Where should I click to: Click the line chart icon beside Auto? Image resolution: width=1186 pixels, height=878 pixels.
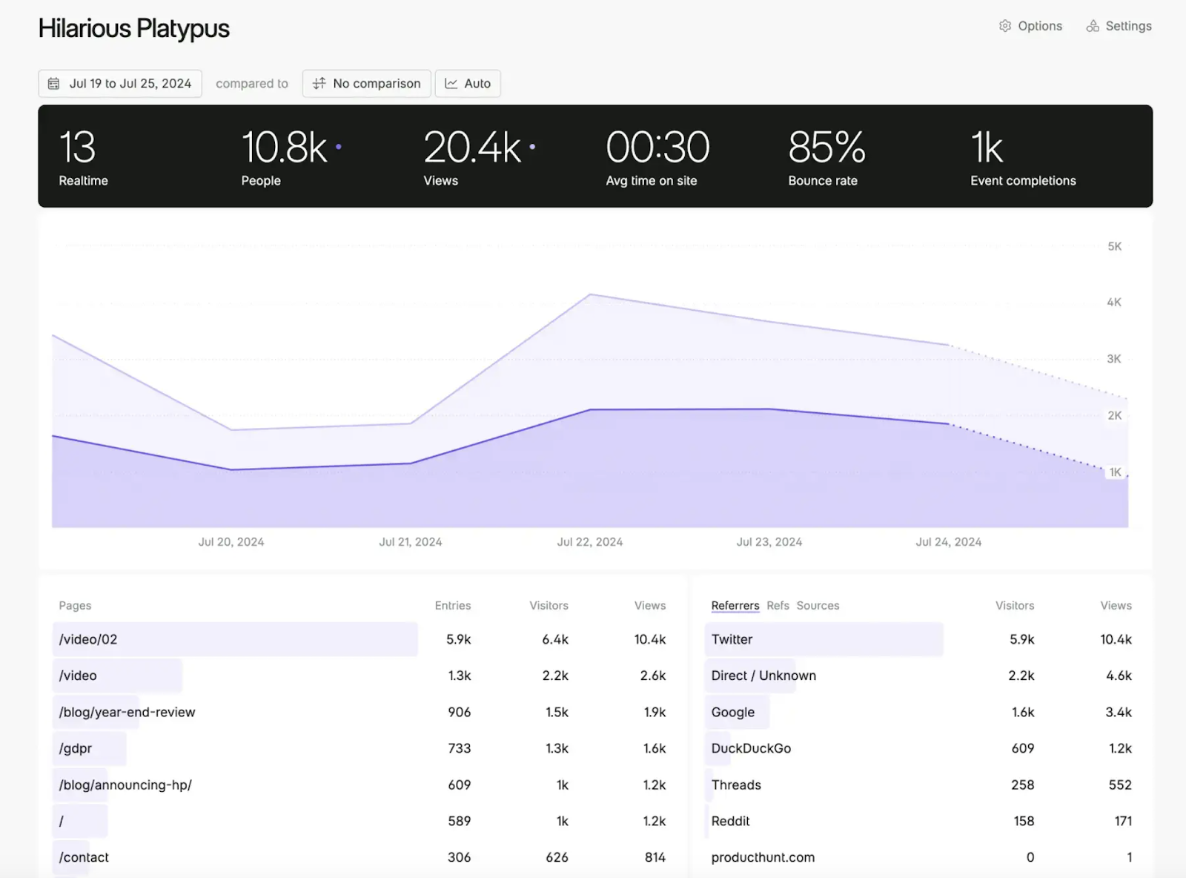[x=450, y=83]
